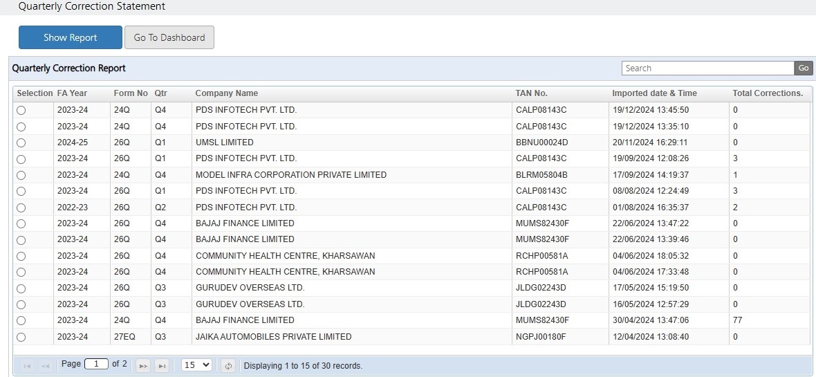The height and width of the screenshot is (377, 816).
Task: Select the JAIKA AUTOMOBILES row radio button
Action: point(21,337)
